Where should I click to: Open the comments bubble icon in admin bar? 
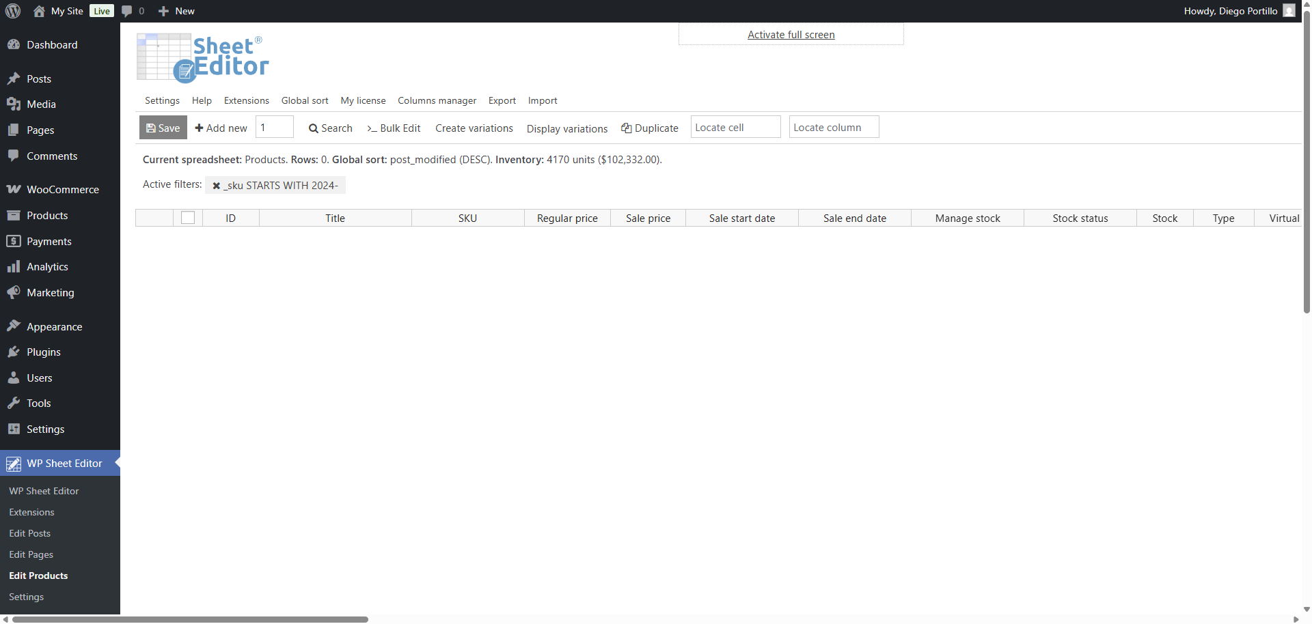pyautogui.click(x=127, y=11)
